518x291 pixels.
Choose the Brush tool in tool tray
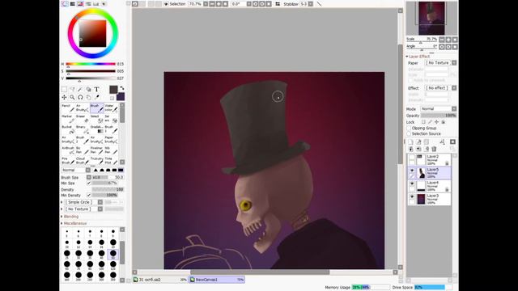pyautogui.click(x=97, y=108)
